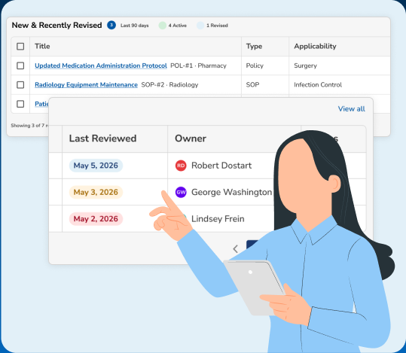Viewport: 406px width, 353px height.
Task: Select the May 5, 2026 date badge
Action: [x=96, y=166]
